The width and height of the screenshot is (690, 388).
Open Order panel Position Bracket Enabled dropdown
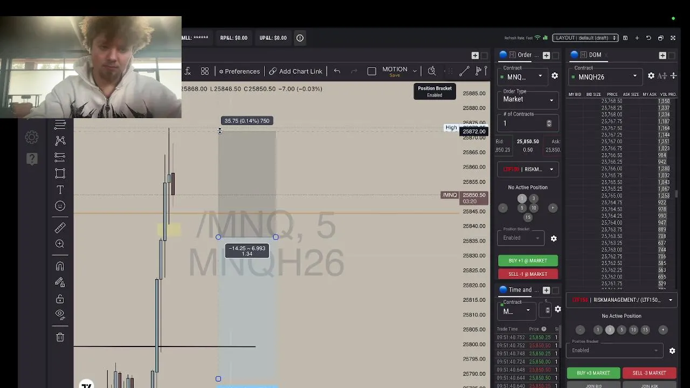[x=520, y=238]
